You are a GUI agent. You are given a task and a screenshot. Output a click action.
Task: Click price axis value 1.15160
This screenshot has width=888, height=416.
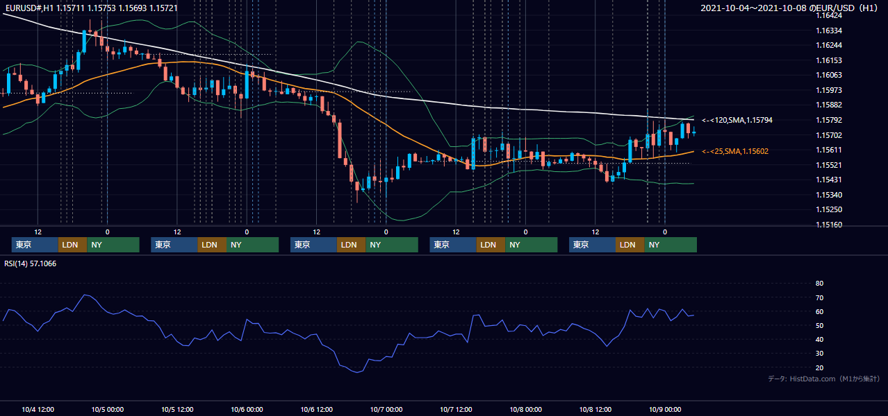(x=828, y=225)
